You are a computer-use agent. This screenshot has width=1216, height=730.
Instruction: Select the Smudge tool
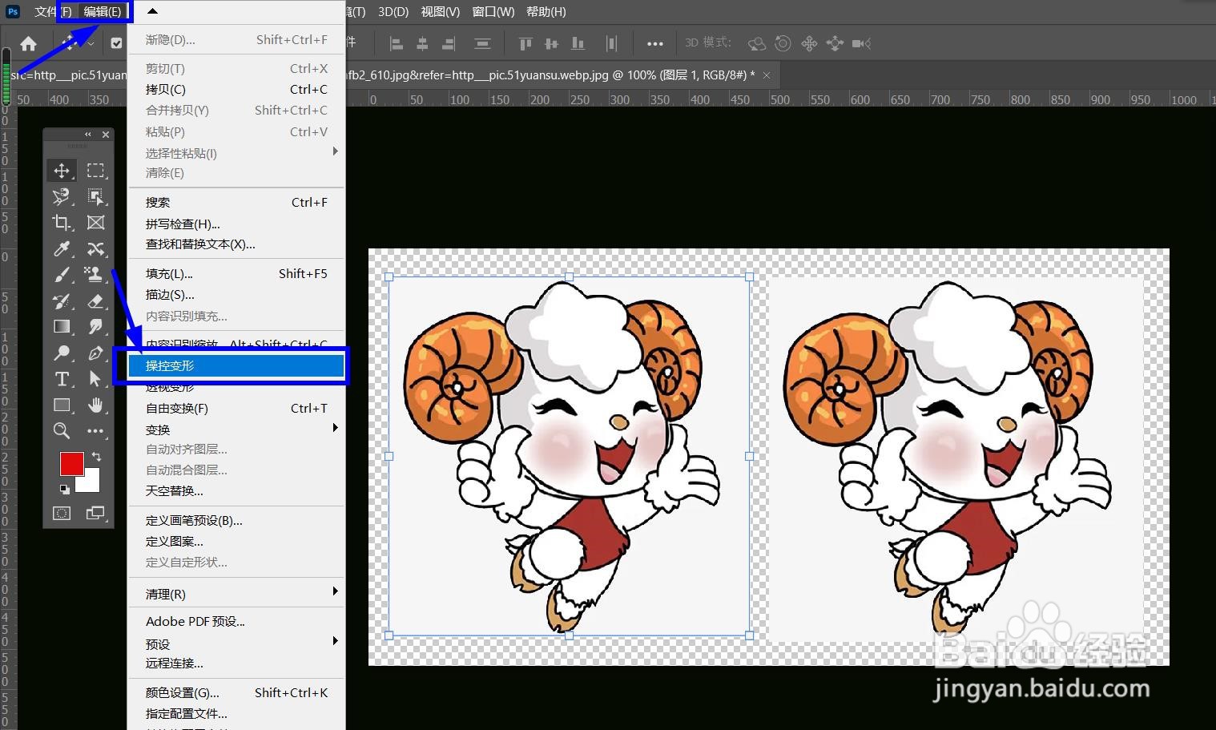(96, 327)
